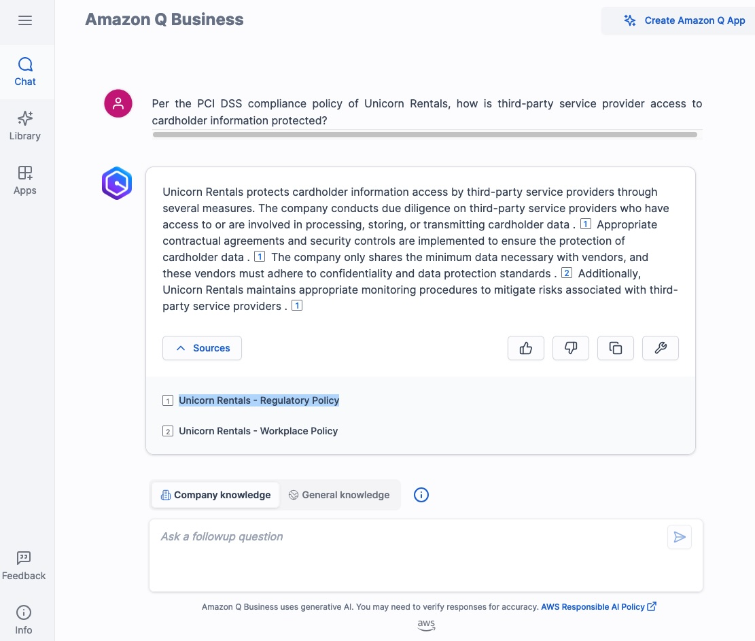Open the Info panel from the sidebar

click(x=24, y=619)
